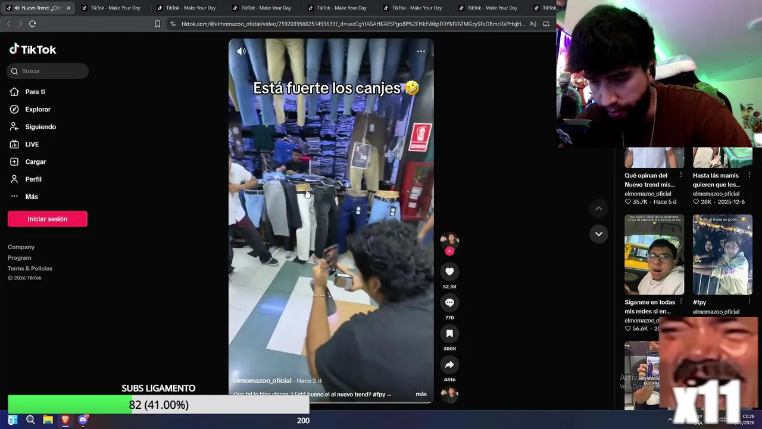Screen dimensions: 762x429
Task: Open Windows Start menu on taskbar
Action: point(13,420)
